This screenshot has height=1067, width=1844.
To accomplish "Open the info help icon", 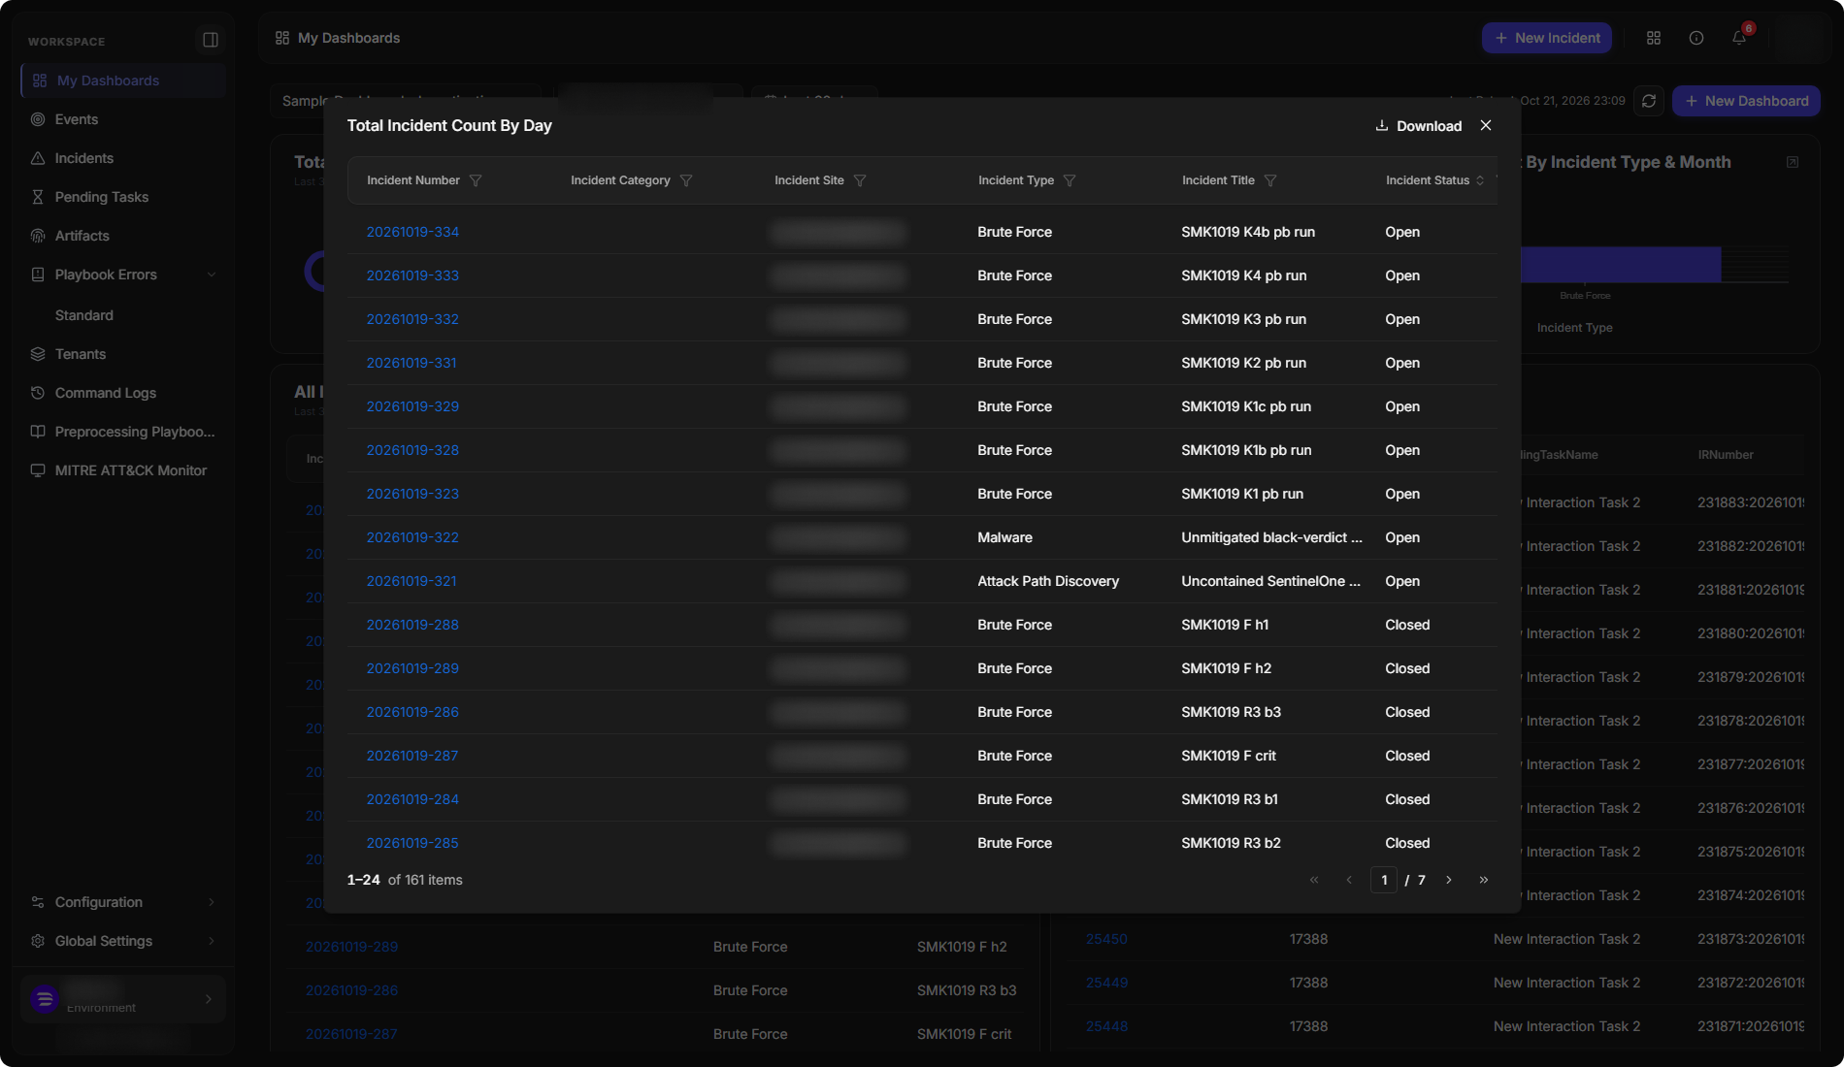I will [1696, 38].
